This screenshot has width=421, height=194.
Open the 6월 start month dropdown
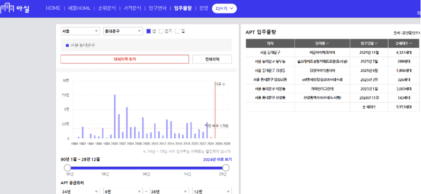pos(123,192)
